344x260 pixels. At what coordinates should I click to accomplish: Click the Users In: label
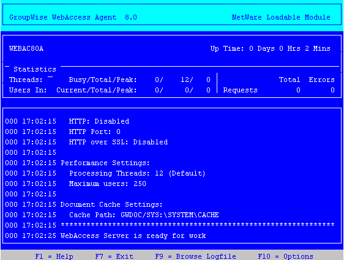28,90
